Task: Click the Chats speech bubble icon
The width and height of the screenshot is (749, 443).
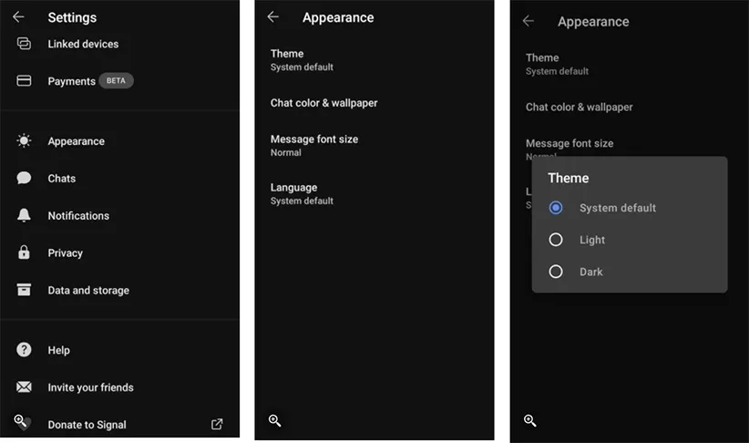Action: (x=25, y=179)
